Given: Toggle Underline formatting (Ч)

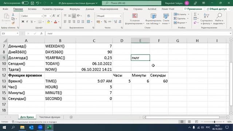Looking at the screenshot, I should [32, 22].
